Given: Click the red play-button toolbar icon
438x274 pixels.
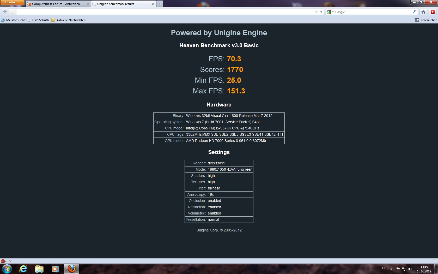Looking at the screenshot, I should pyautogui.click(x=433, y=12).
